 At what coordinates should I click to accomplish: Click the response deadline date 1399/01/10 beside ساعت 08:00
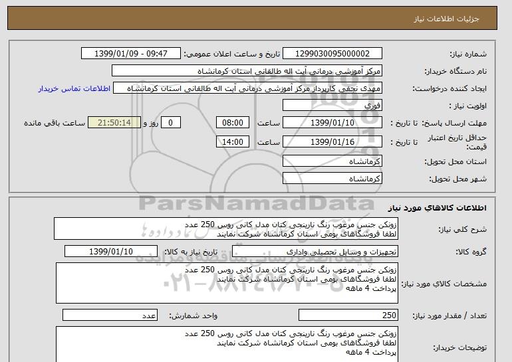pyautogui.click(x=332, y=123)
